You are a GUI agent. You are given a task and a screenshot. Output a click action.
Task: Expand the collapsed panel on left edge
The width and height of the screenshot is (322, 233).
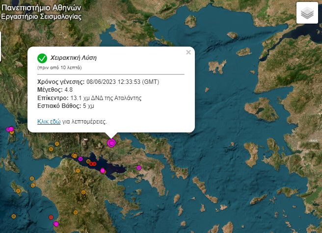[1, 46]
